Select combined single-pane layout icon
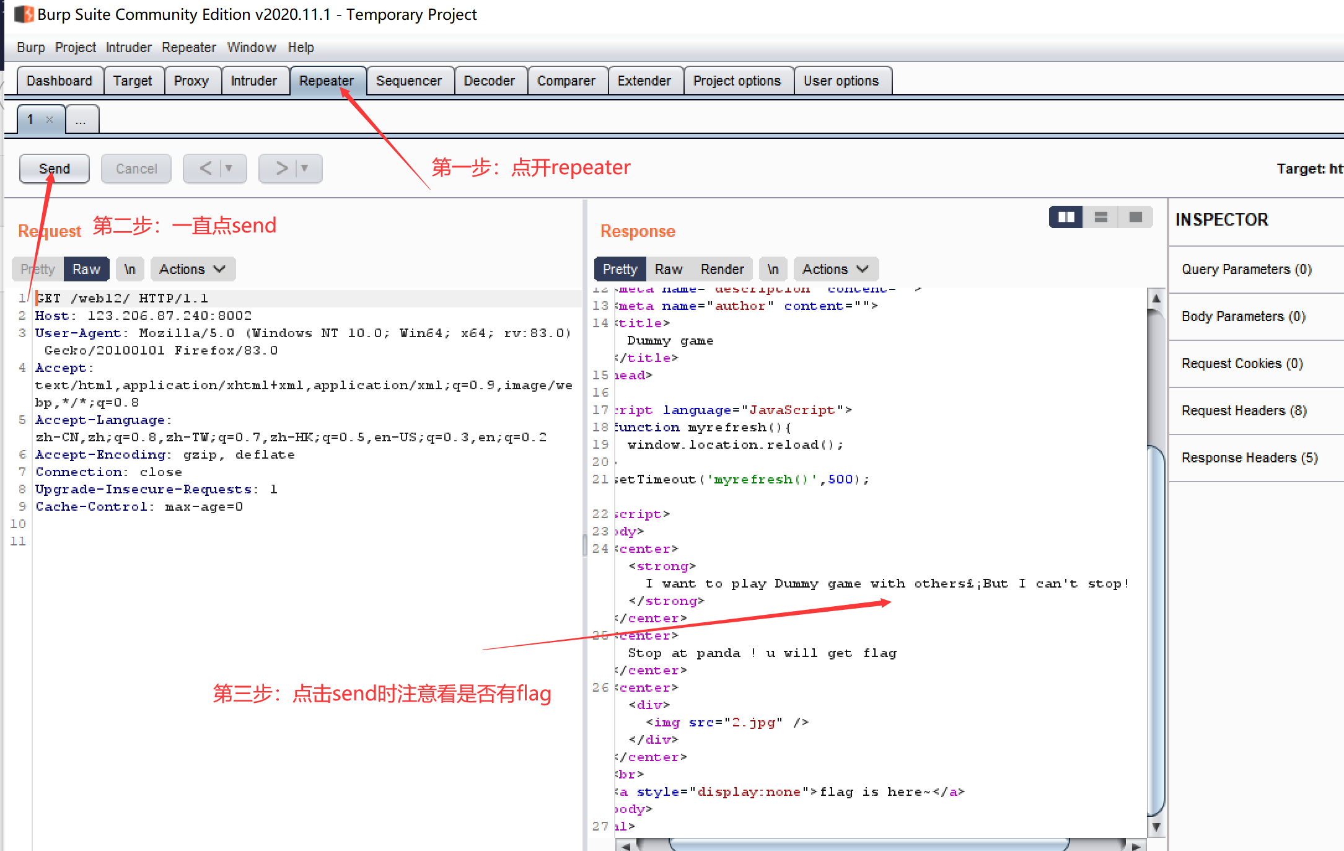This screenshot has height=851, width=1344. click(x=1135, y=217)
